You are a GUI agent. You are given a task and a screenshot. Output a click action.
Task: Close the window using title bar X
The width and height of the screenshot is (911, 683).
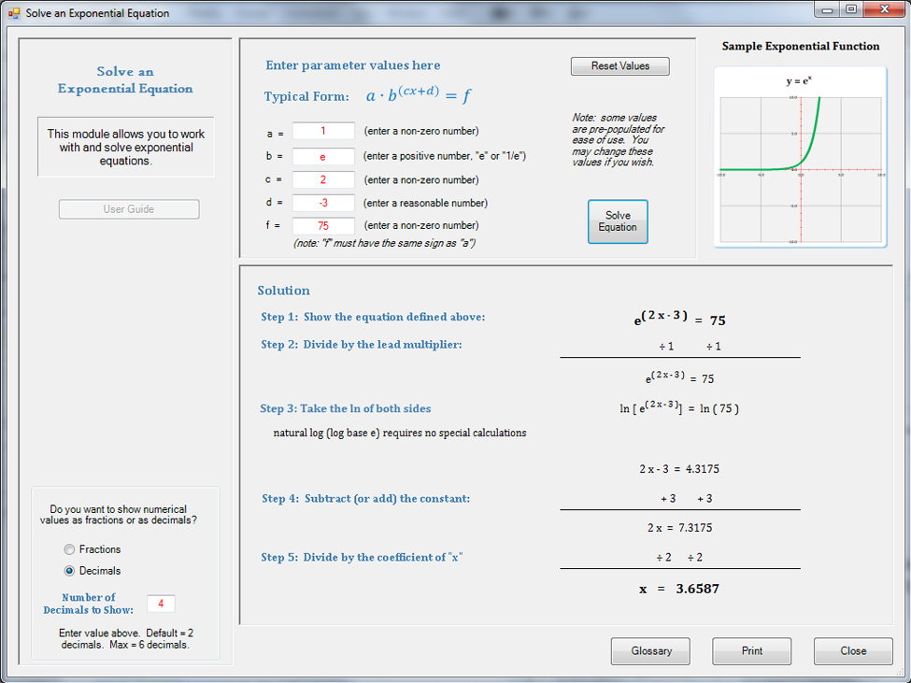point(883,9)
